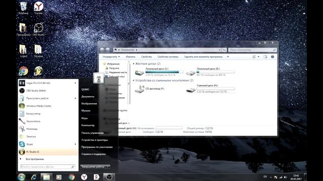Screen dimensions: 323x181
Task: Click the Завершение работы shutdown button
Action: coord(93,166)
